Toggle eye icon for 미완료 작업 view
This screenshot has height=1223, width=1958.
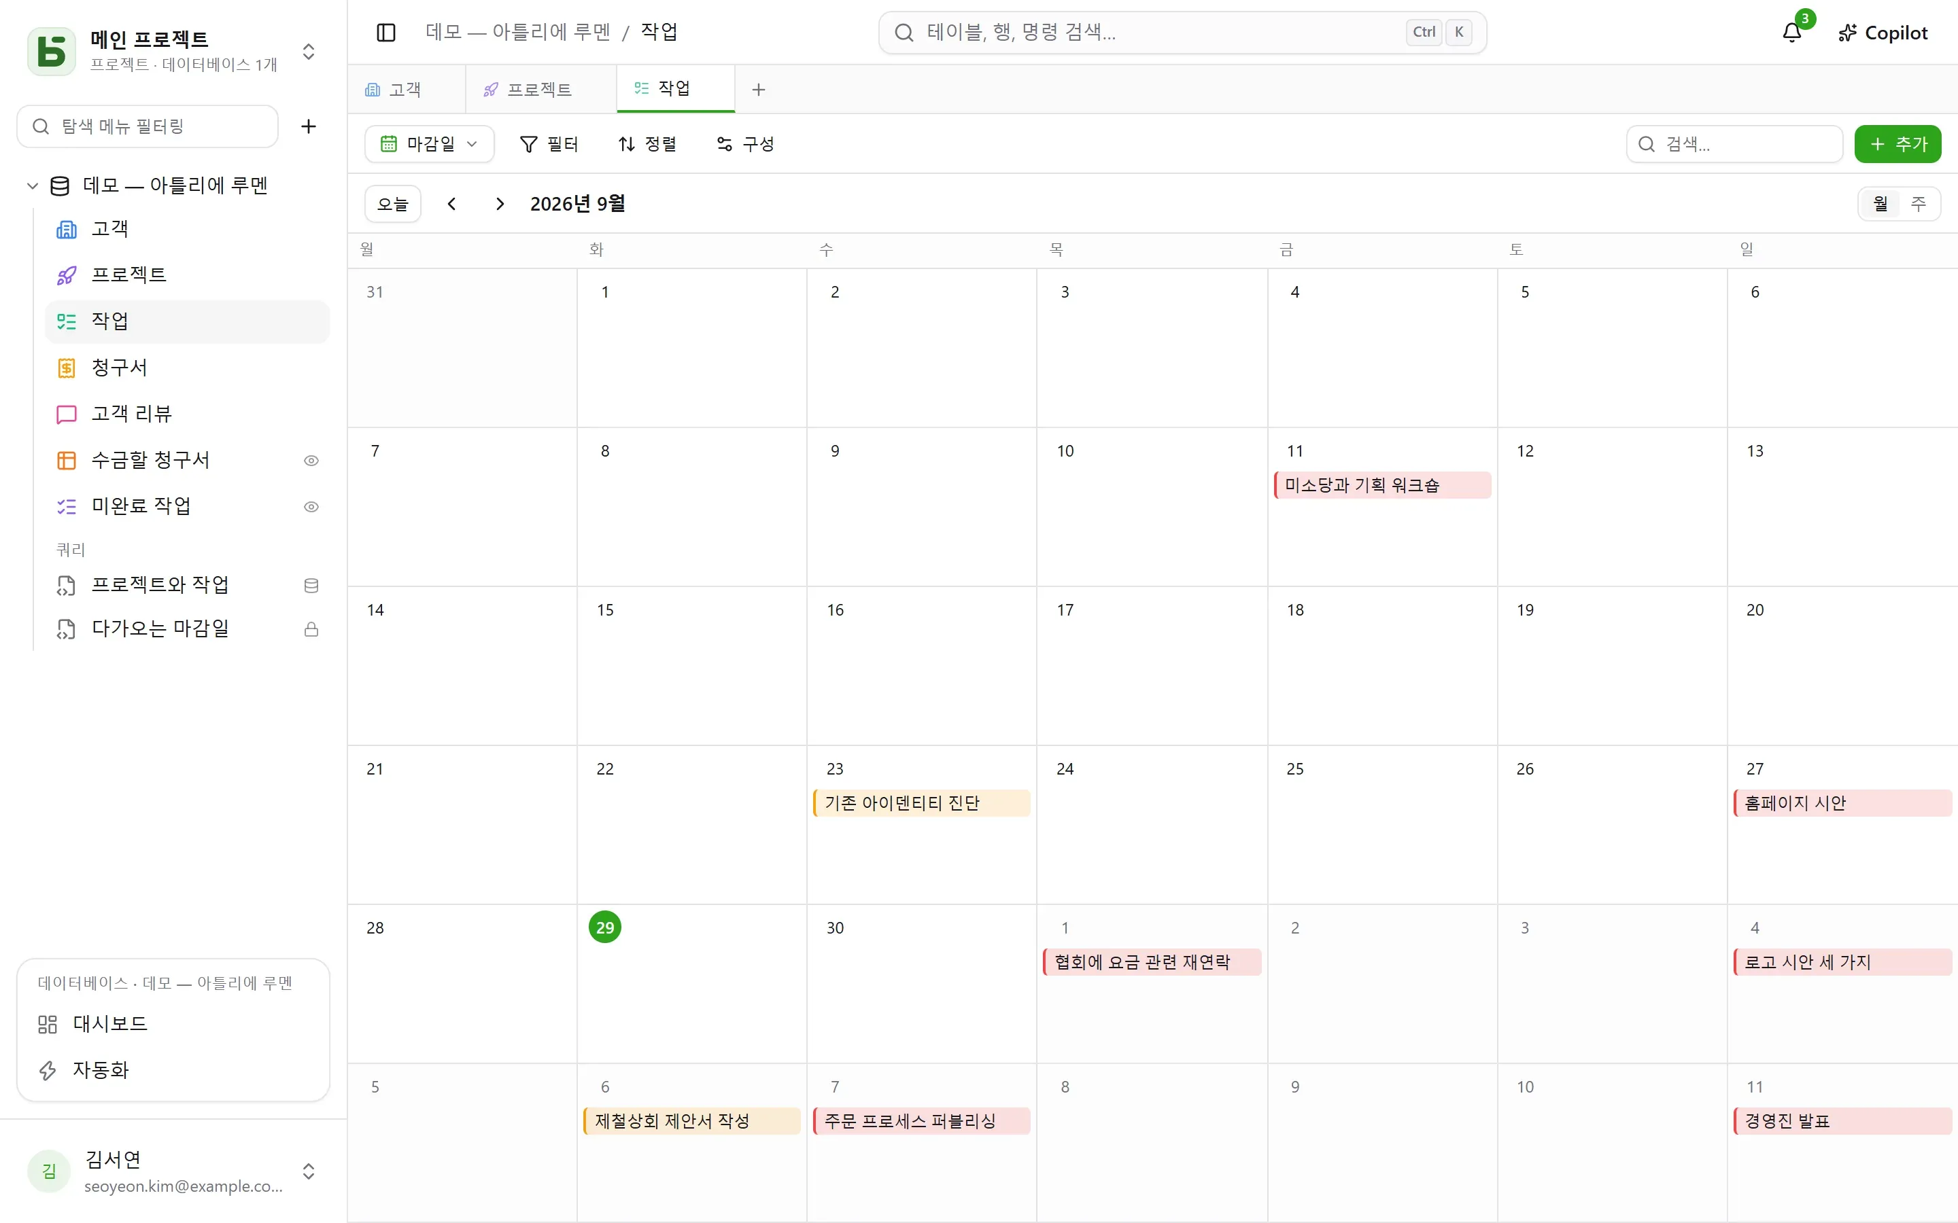pyautogui.click(x=311, y=507)
